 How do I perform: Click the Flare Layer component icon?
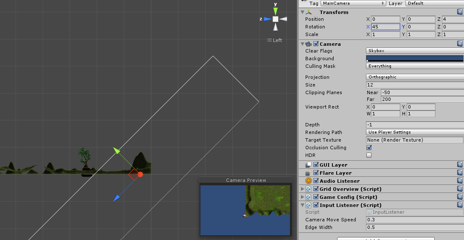pos(309,173)
